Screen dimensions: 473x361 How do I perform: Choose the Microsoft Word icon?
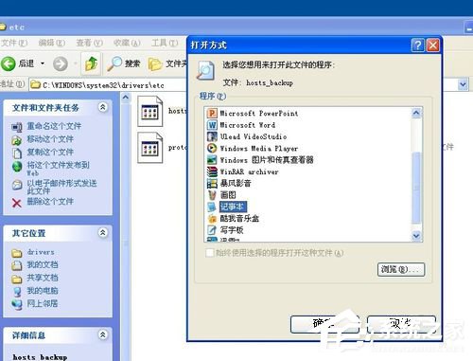(212, 125)
